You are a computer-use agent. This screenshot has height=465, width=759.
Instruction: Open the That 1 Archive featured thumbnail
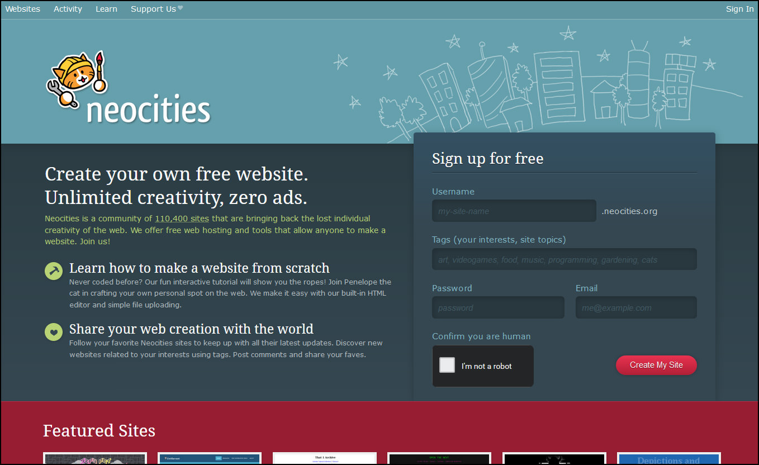pos(325,459)
